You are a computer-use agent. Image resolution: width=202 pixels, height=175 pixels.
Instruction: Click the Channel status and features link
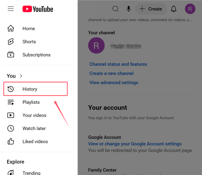coord(118,64)
